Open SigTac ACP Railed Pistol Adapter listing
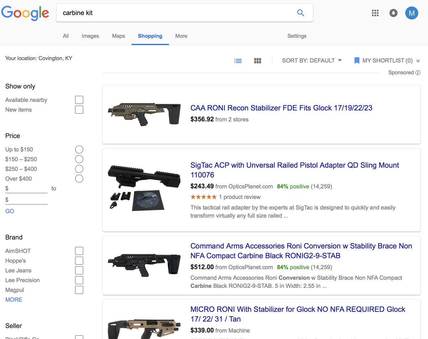The height and width of the screenshot is (339, 428). click(295, 170)
